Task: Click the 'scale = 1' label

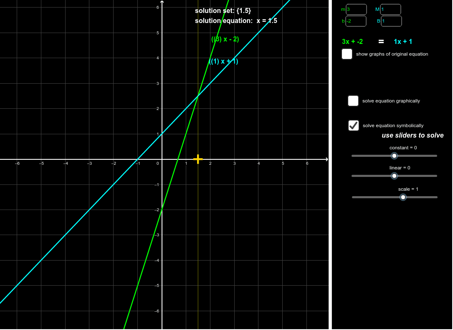Action: click(x=408, y=189)
